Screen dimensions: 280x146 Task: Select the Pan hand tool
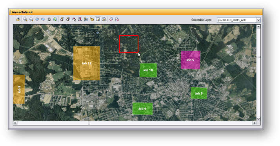click(49, 20)
